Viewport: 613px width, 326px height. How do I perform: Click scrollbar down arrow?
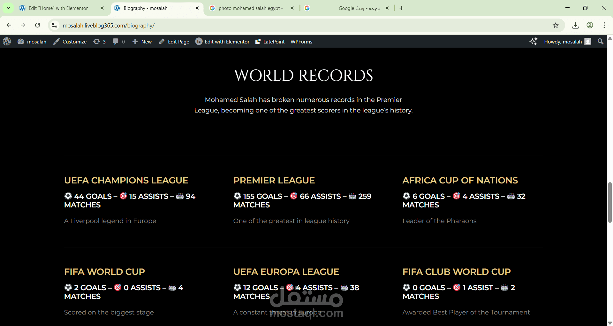[610, 323]
